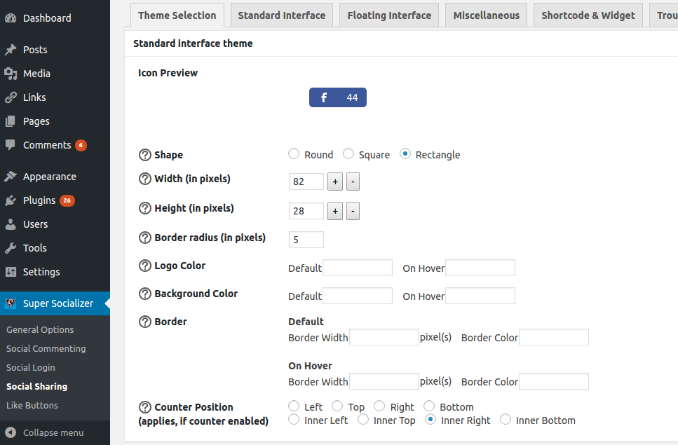The height and width of the screenshot is (445, 678).
Task: Open the Counter Position help icon
Action: point(144,406)
